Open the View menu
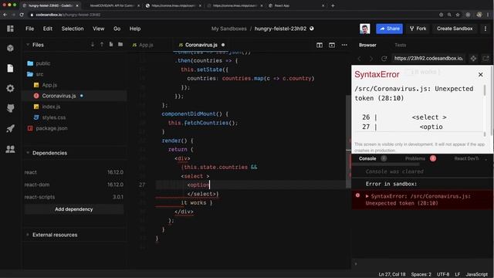This screenshot has height=278, width=494. pyautogui.click(x=98, y=29)
